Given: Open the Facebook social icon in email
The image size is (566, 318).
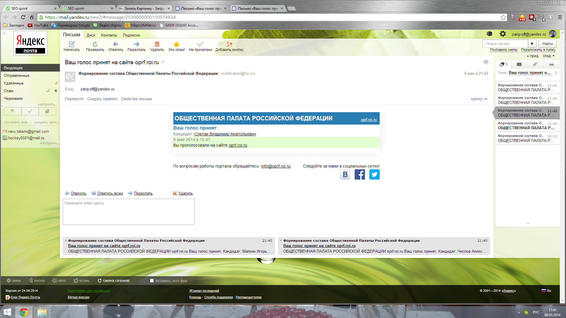Looking at the screenshot, I should click(x=360, y=175).
